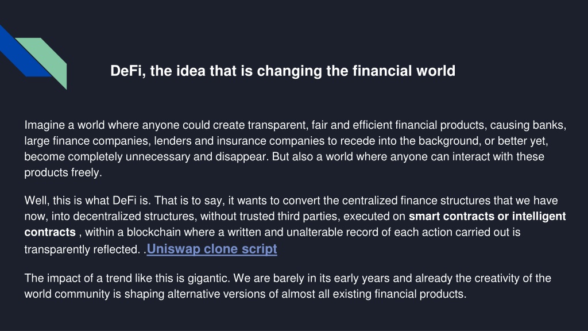Click the line starting "world community is shaping"

pos(245,294)
